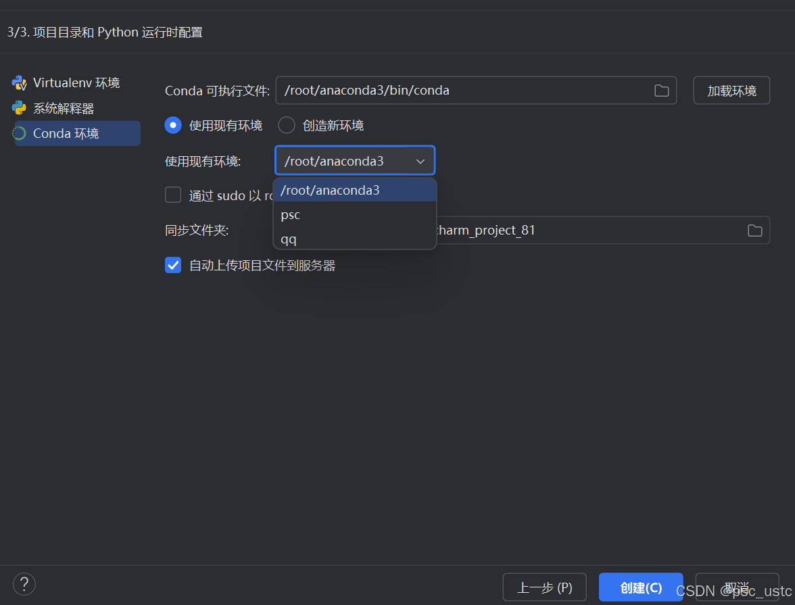
Task: Click the Virtualenv 环境 sidebar icon
Action: [x=19, y=83]
